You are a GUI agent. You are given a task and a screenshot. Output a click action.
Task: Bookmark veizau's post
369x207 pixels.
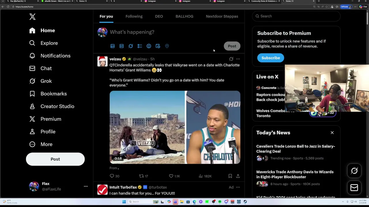(x=230, y=176)
